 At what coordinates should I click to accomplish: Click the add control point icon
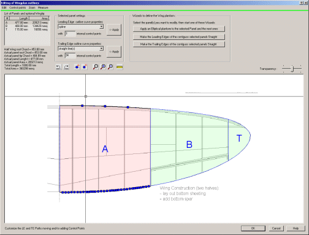click(77, 67)
